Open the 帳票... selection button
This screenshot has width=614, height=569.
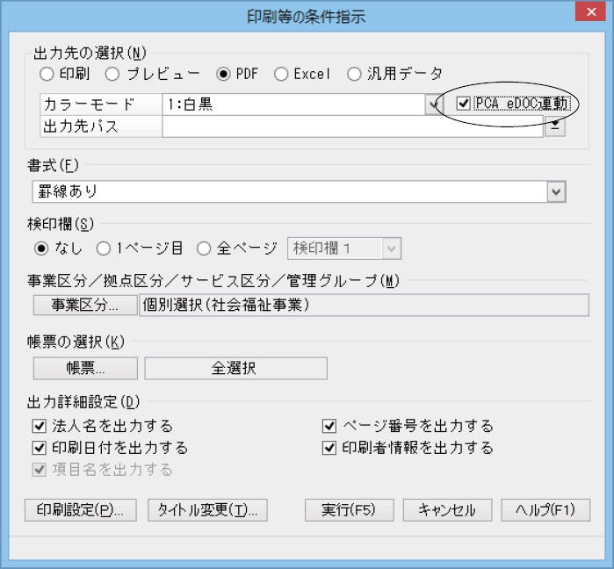85,369
